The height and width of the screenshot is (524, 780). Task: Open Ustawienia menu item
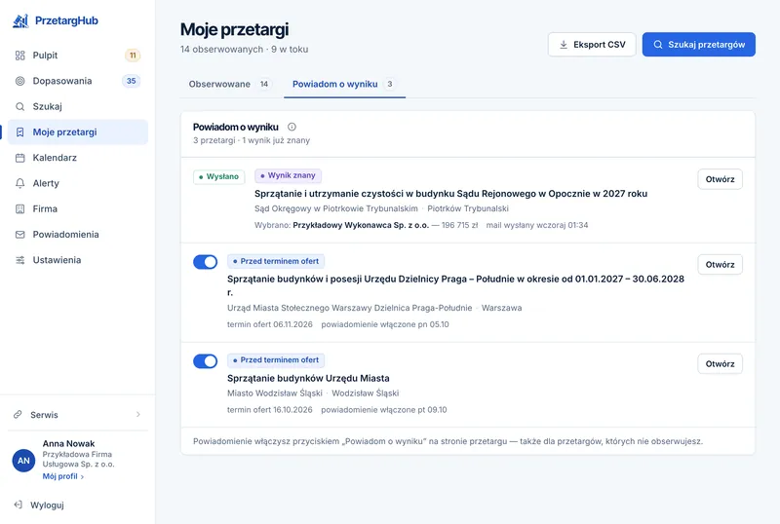point(78,260)
